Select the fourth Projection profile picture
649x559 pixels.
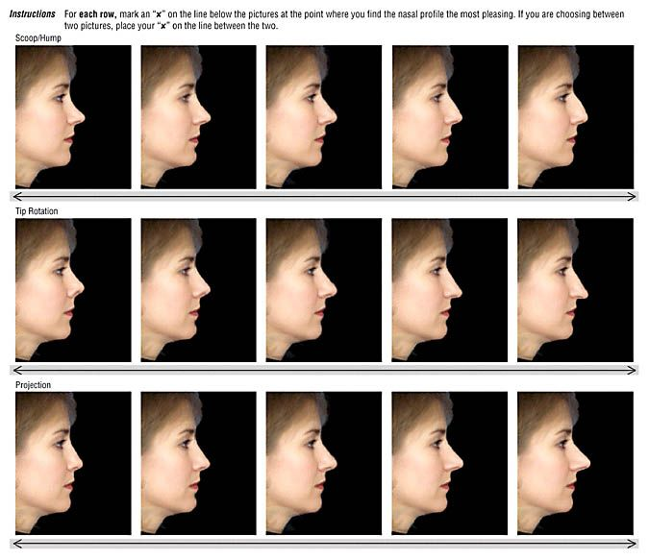click(450, 464)
